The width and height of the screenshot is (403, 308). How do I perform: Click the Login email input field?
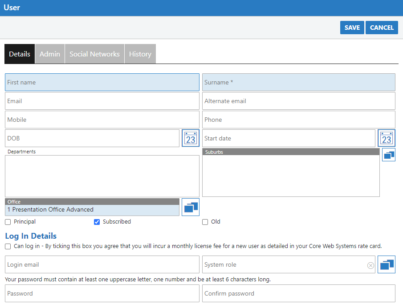[x=102, y=264]
